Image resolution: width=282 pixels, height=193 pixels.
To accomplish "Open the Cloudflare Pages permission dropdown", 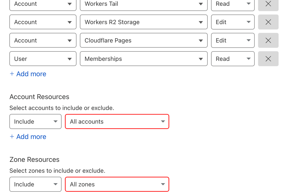I will pyautogui.click(x=144, y=40).
